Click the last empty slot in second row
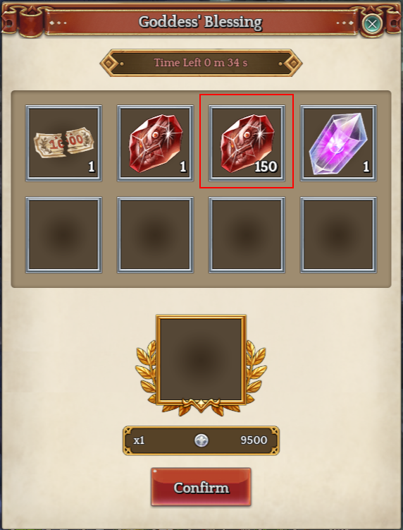The image size is (403, 530). click(x=338, y=235)
